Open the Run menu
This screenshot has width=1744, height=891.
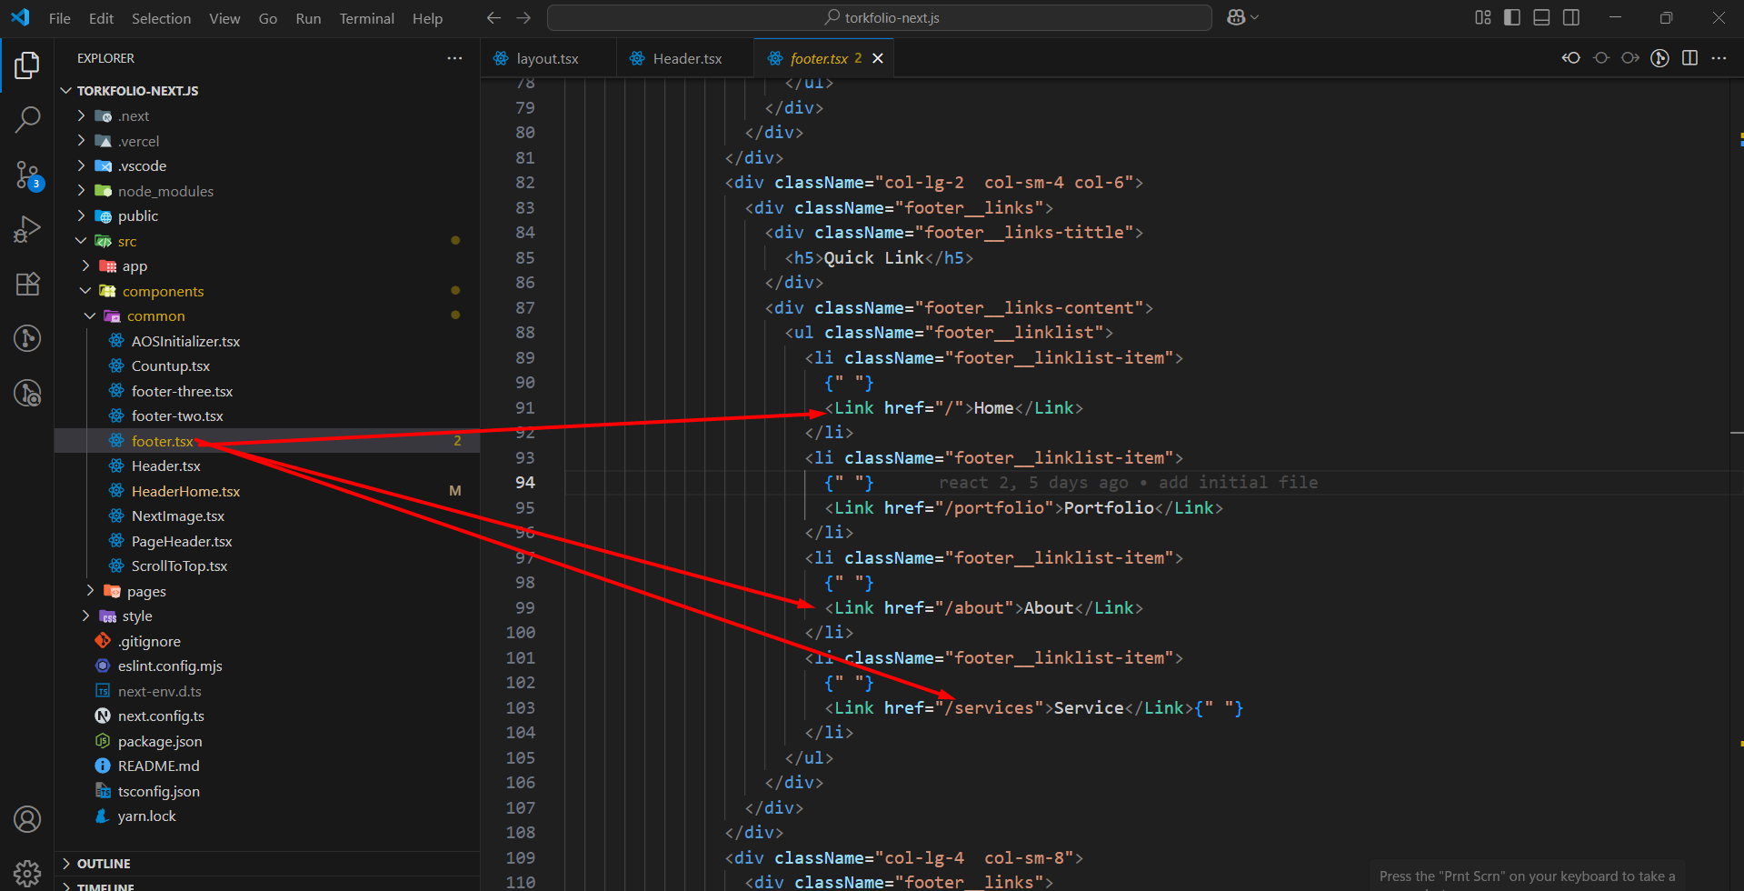coord(308,18)
